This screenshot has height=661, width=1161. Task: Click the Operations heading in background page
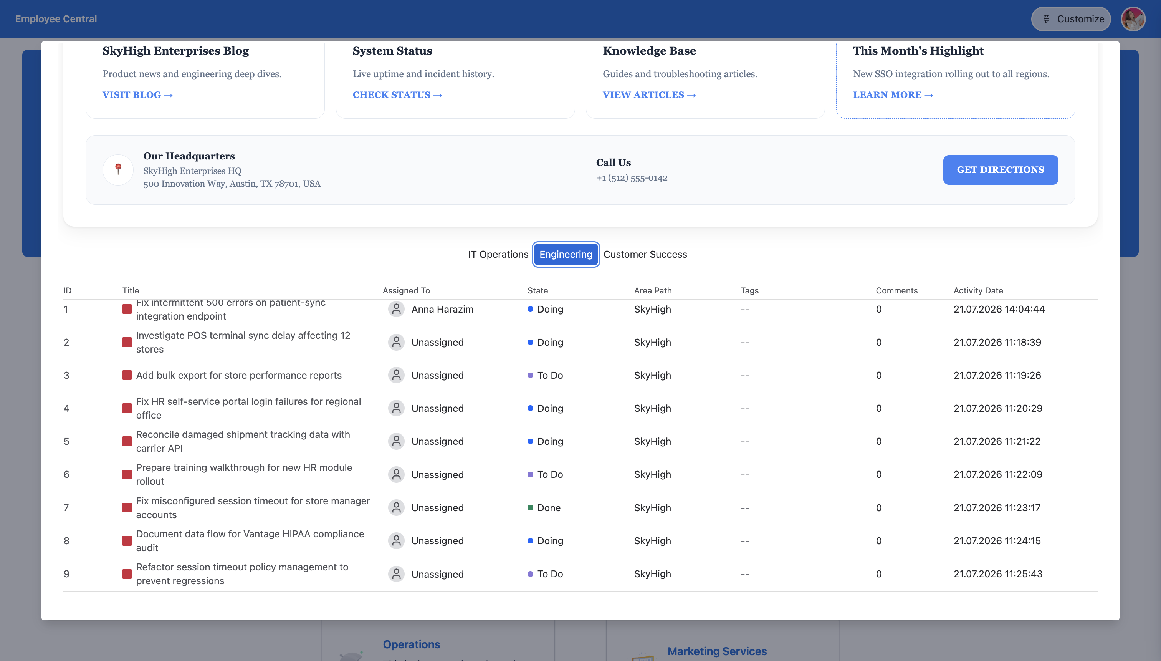[412, 644]
